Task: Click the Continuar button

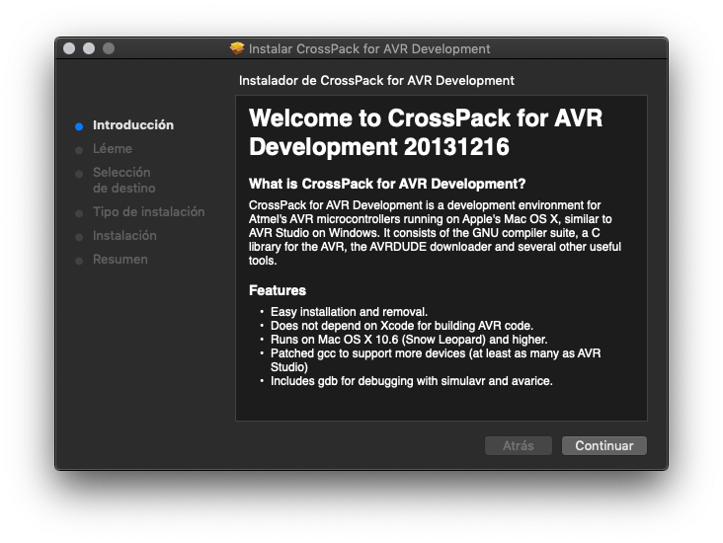Action: point(604,445)
